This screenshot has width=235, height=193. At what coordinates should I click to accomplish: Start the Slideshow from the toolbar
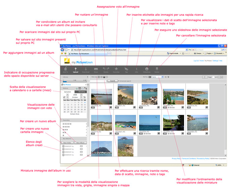tap(147, 69)
